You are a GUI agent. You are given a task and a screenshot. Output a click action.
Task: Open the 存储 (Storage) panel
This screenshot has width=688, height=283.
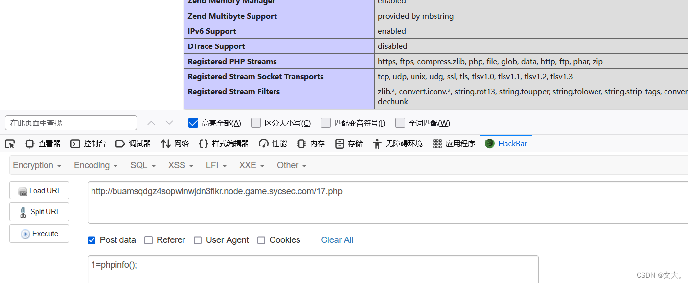click(x=348, y=143)
